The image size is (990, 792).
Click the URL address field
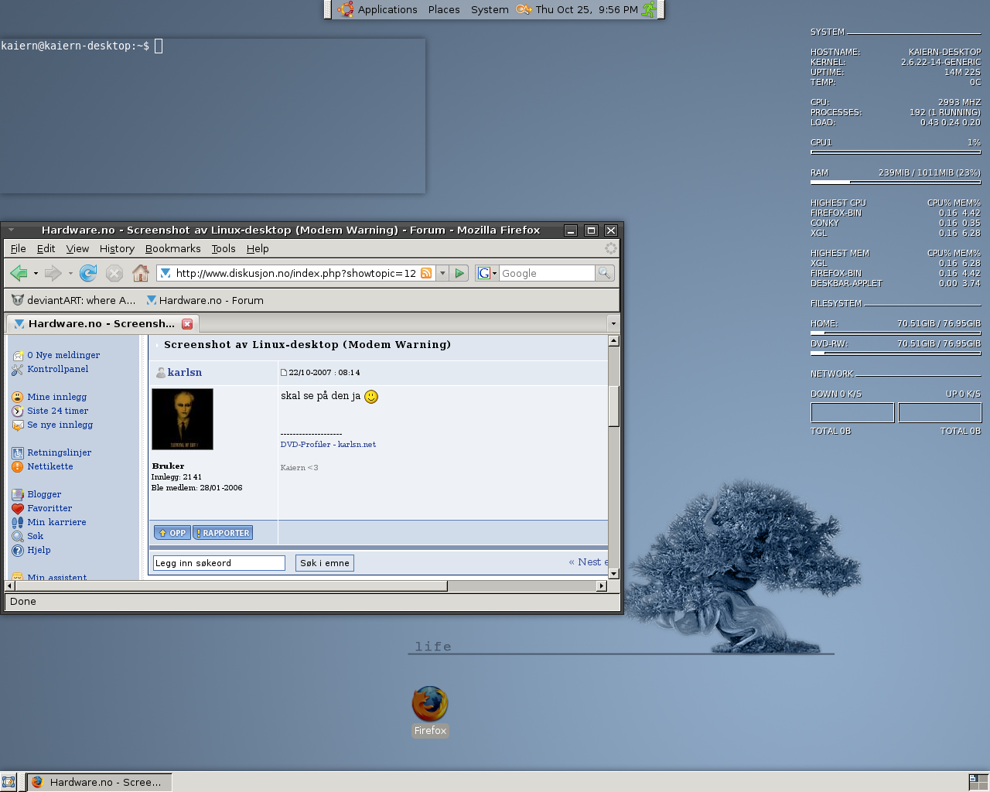click(x=295, y=273)
